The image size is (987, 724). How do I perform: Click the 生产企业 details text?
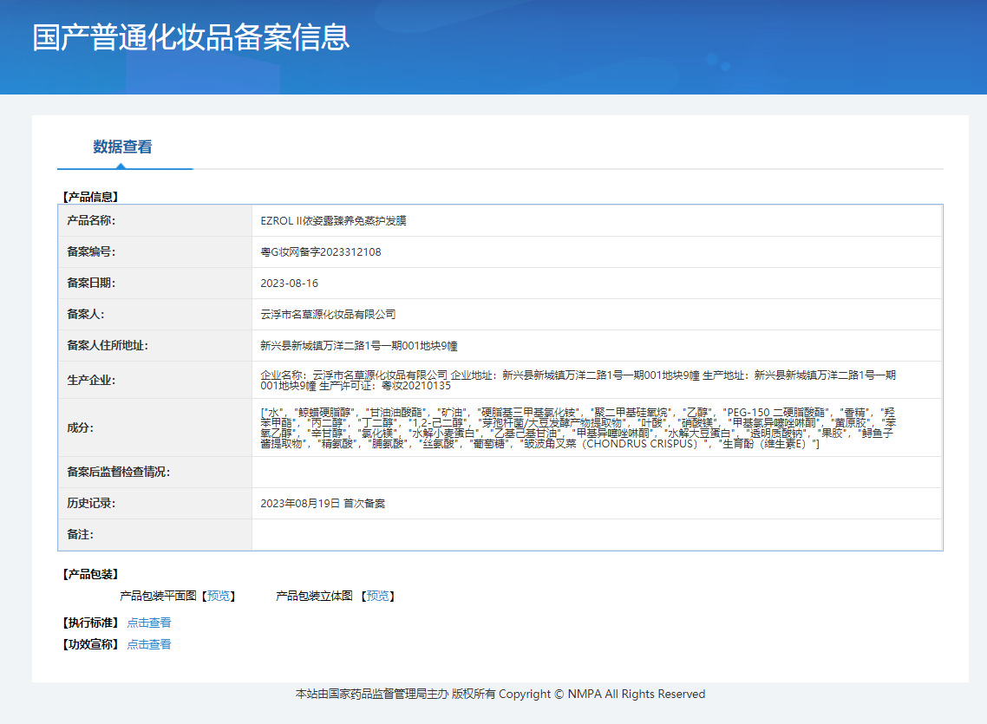point(578,380)
